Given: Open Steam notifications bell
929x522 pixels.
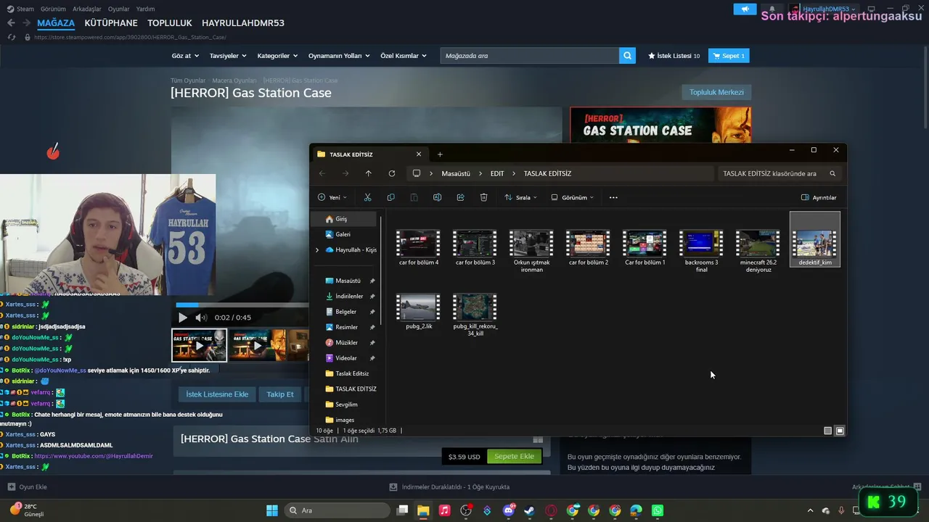Looking at the screenshot, I should pyautogui.click(x=772, y=9).
